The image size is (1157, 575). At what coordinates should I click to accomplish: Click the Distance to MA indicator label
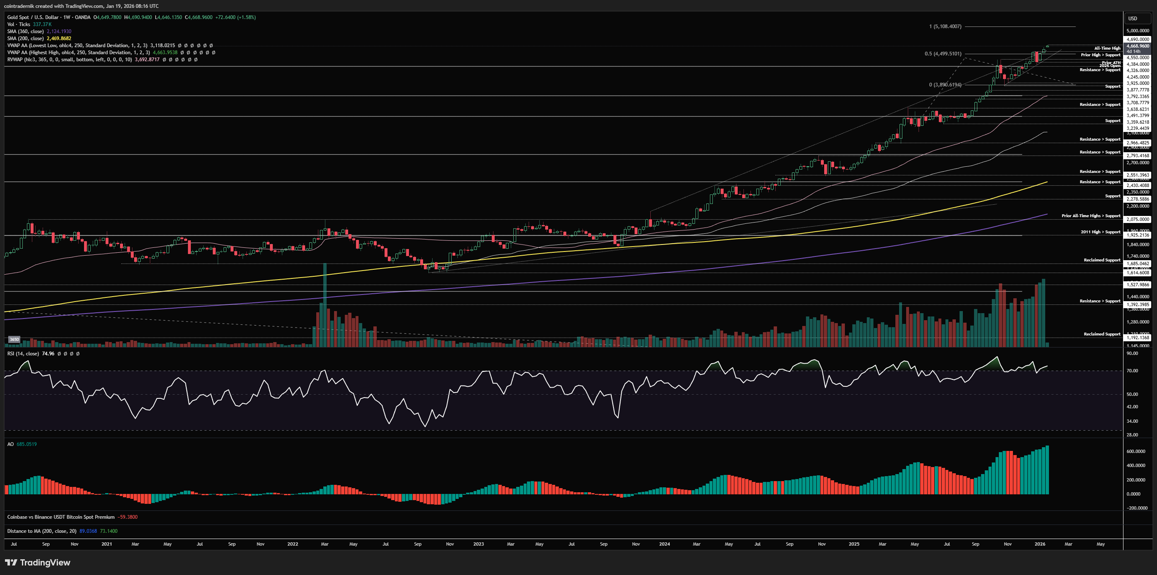pos(41,531)
